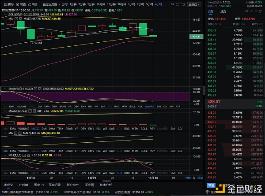Viewport: 265px width, 196px height.
Task: Select the 15分钟 timeframe
Action: 111,4
